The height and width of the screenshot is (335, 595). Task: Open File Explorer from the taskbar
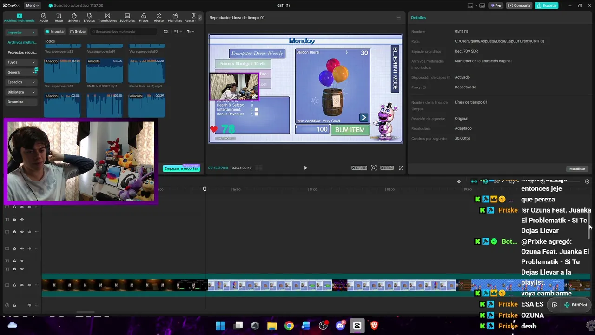tap(272, 326)
